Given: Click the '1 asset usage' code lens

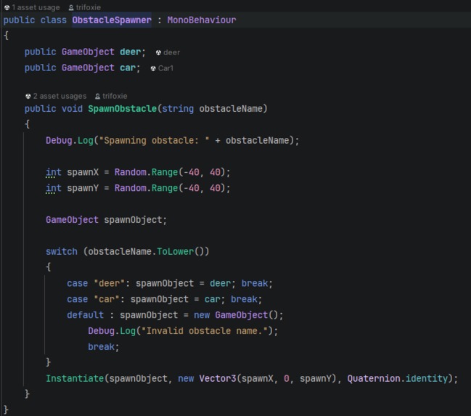Looking at the screenshot, I should pyautogui.click(x=36, y=7).
